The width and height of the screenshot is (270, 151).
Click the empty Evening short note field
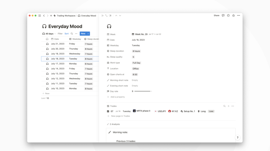click(135, 86)
